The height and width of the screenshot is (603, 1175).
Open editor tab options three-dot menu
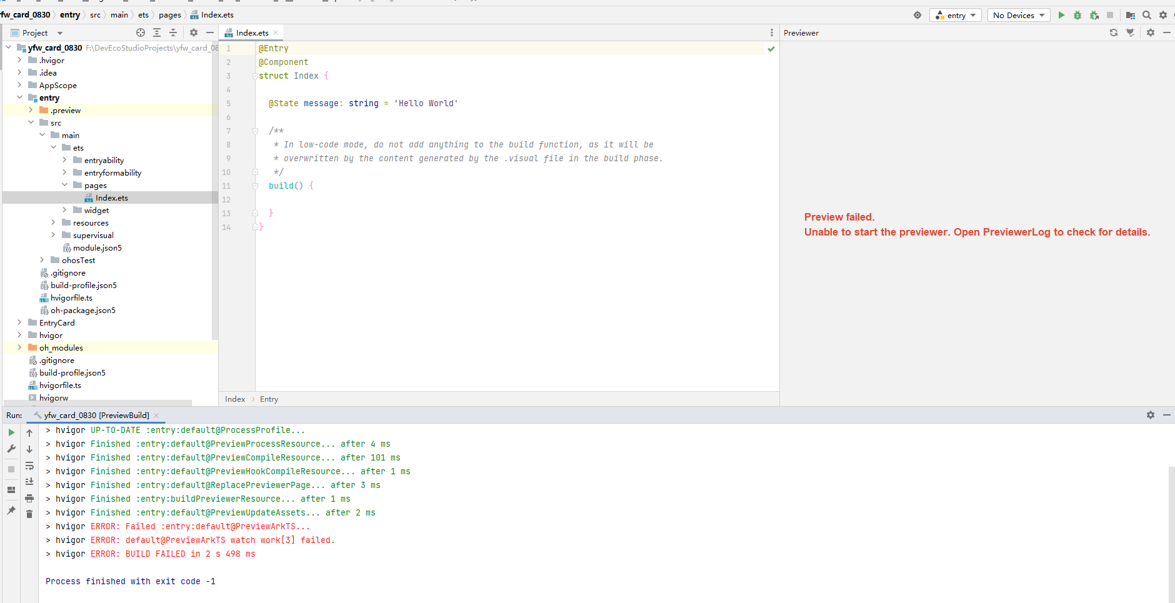click(772, 32)
